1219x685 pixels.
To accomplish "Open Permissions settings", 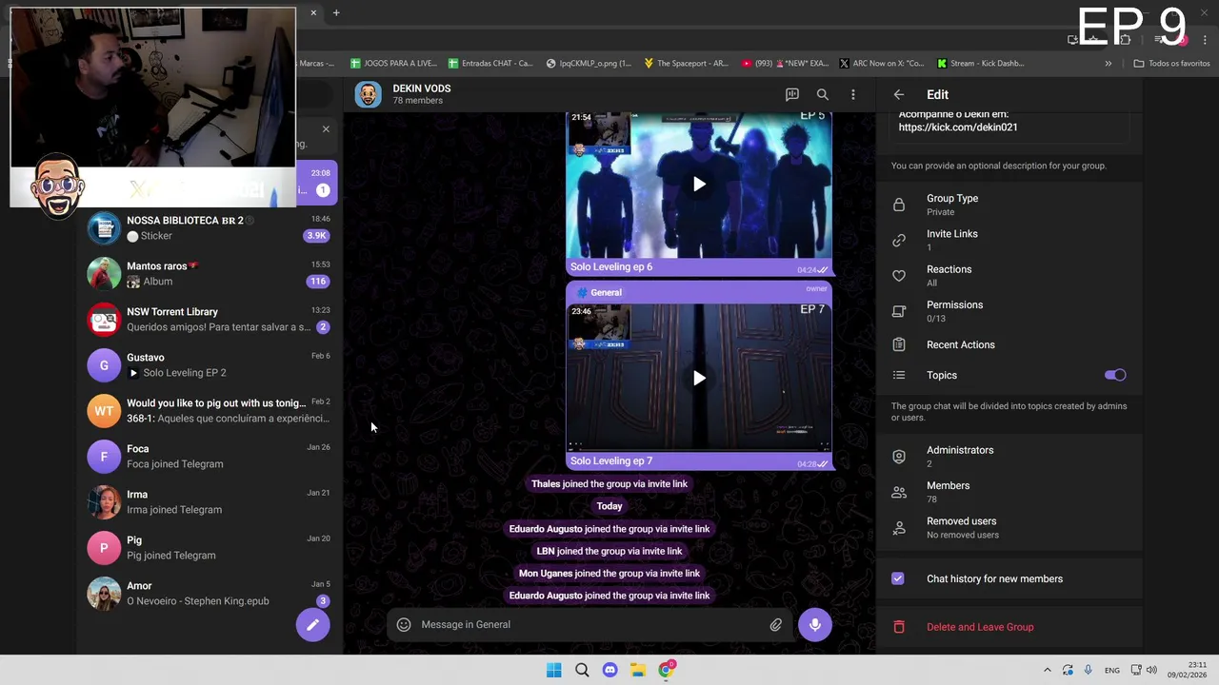I will 1009,311.
